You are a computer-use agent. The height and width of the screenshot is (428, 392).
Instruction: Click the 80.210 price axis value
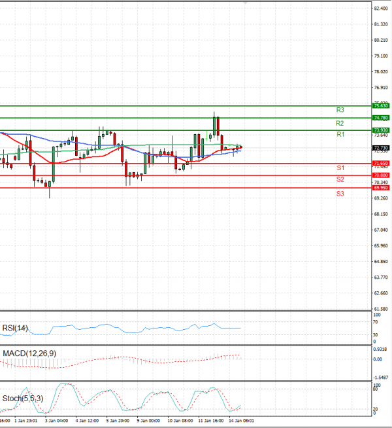pos(381,40)
